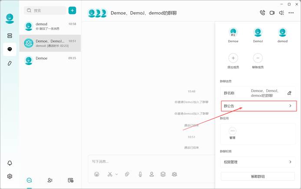Edit group name with pencil icon
The image size is (301, 189).
point(289,93)
